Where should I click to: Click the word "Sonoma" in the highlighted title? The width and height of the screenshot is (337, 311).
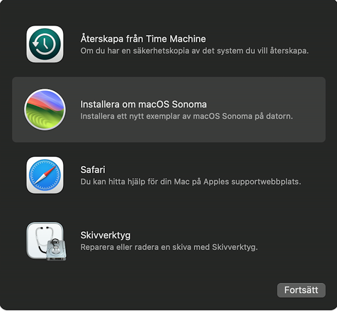190,105
